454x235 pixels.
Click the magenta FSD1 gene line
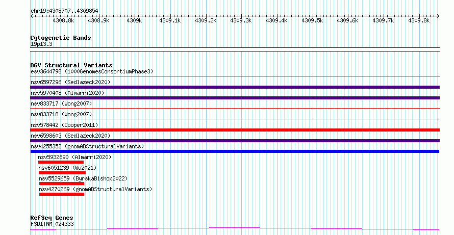tap(235, 229)
